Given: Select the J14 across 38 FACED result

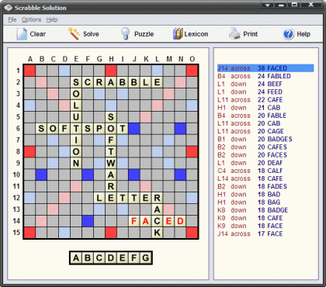Looking at the screenshot, I should (x=265, y=68).
